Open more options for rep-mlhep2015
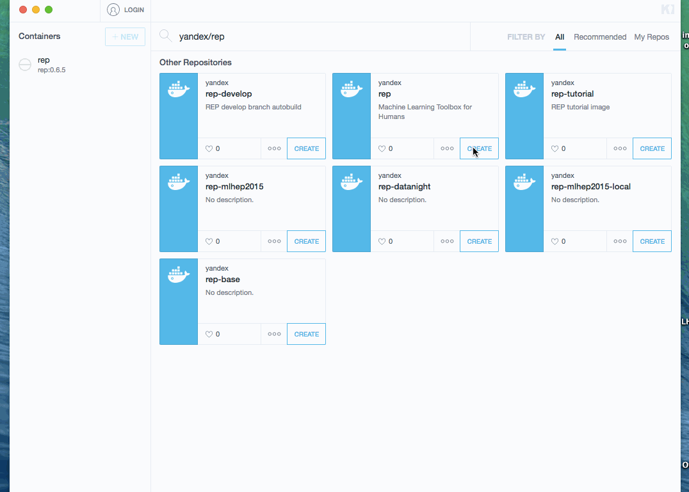The image size is (689, 492). coord(274,241)
